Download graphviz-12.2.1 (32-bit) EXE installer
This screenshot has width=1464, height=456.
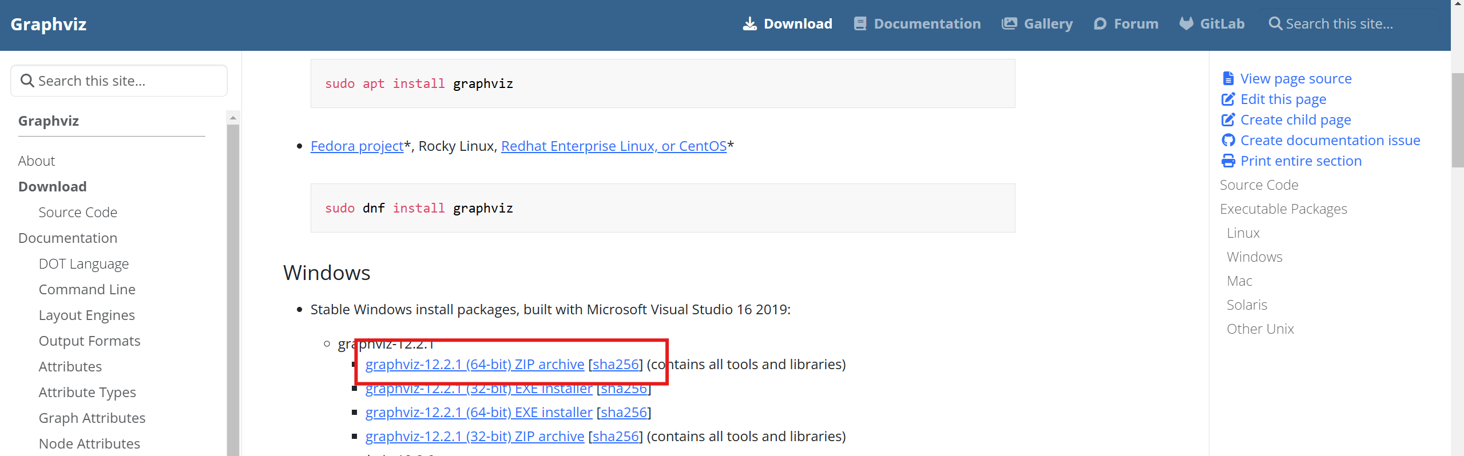click(479, 388)
